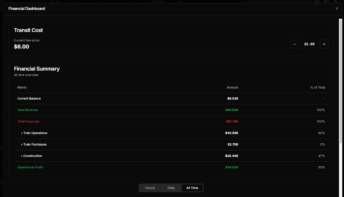Switch to the Hourly view tab
The image size is (344, 197).
coord(150,188)
